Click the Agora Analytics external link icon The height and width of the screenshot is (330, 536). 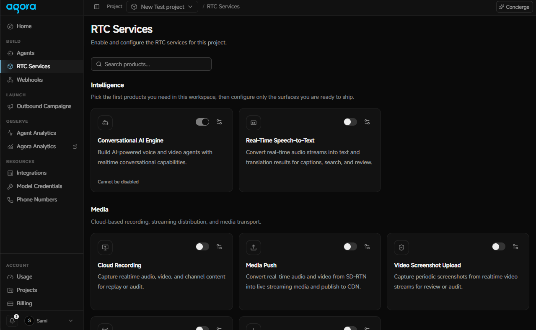pyautogui.click(x=75, y=147)
